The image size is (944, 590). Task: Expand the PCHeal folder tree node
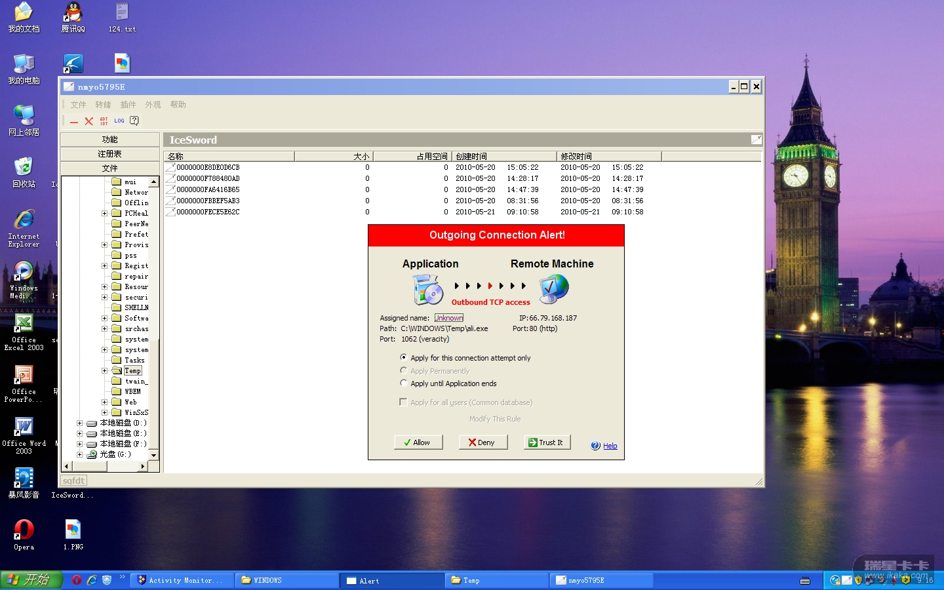click(104, 213)
